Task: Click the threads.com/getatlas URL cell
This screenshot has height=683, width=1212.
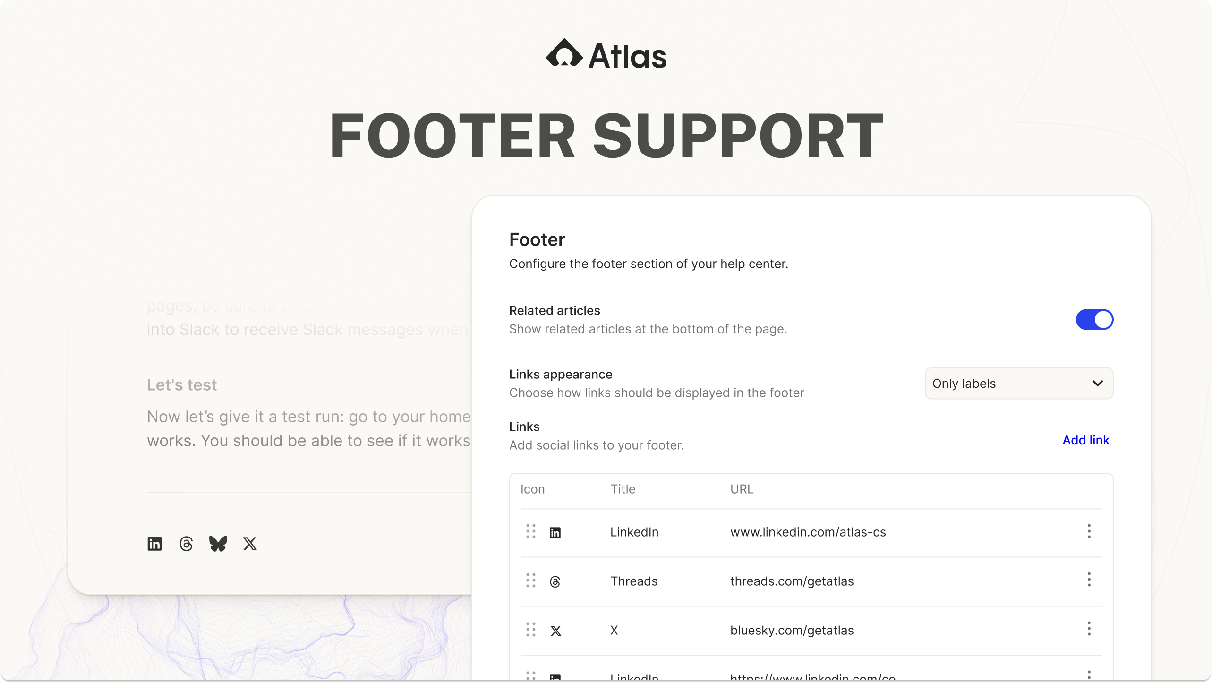Action: [792, 581]
